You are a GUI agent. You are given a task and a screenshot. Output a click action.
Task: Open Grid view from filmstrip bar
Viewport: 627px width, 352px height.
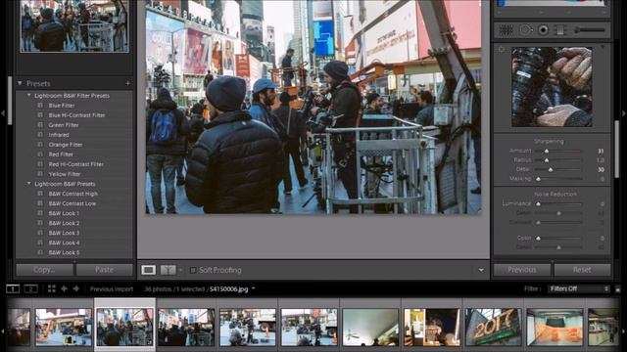coord(52,289)
